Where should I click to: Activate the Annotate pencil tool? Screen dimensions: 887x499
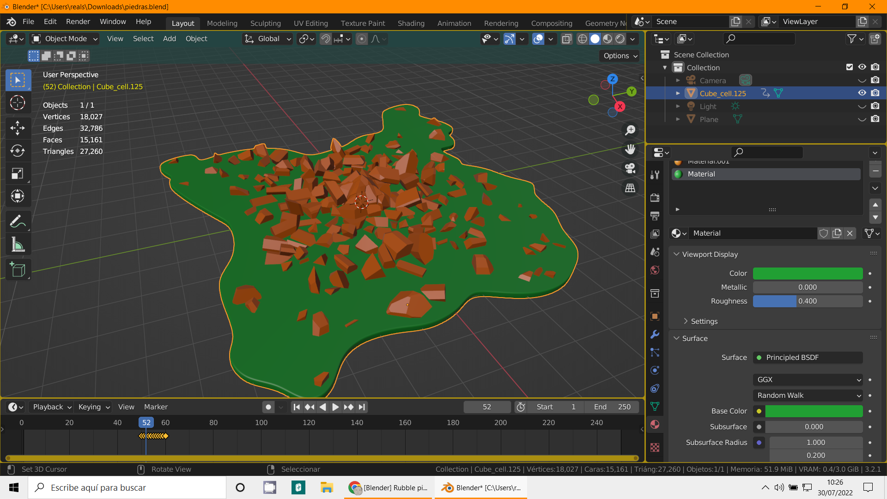[x=18, y=221]
